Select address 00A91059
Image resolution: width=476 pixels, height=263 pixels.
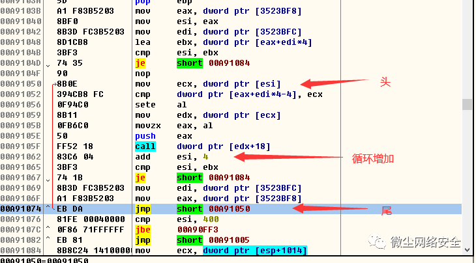[x=21, y=115]
